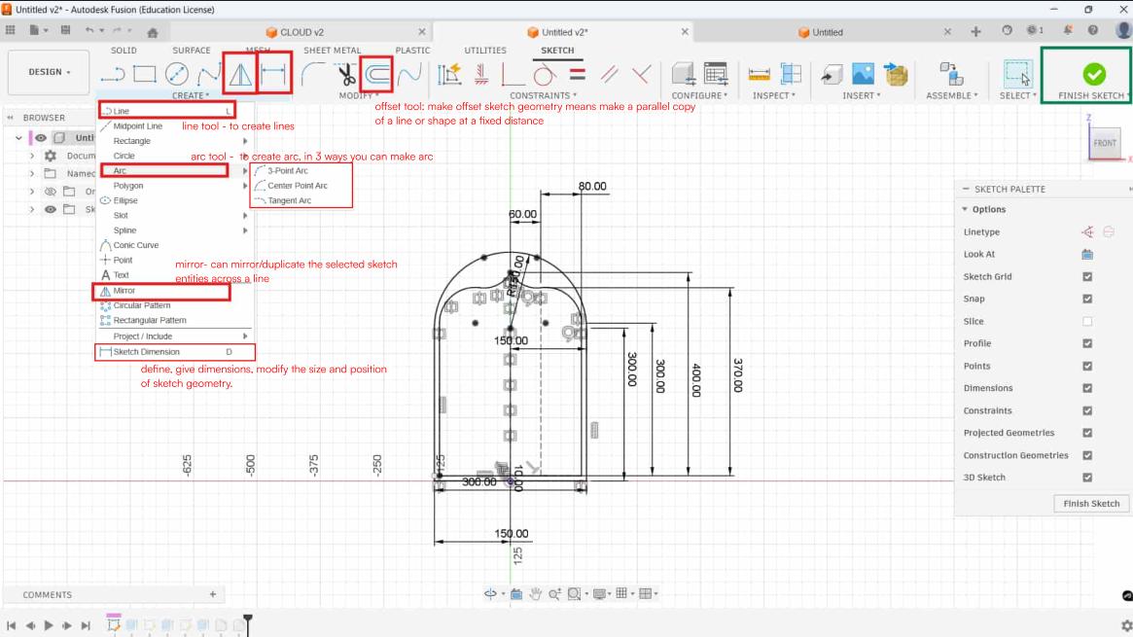Toggle the 3D Sketch checkbox
The image size is (1133, 637).
(1086, 478)
